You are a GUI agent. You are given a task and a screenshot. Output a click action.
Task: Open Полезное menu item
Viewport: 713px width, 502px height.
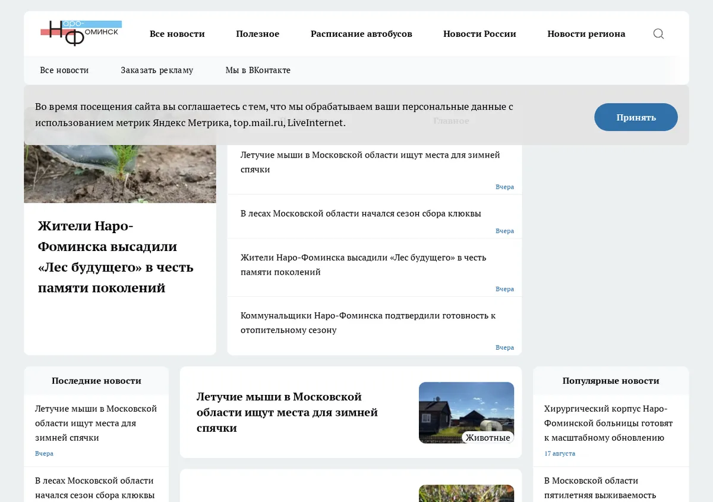point(257,34)
